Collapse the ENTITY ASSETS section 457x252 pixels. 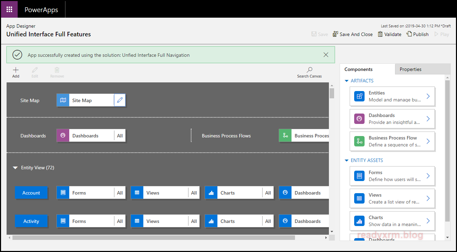pyautogui.click(x=347, y=161)
